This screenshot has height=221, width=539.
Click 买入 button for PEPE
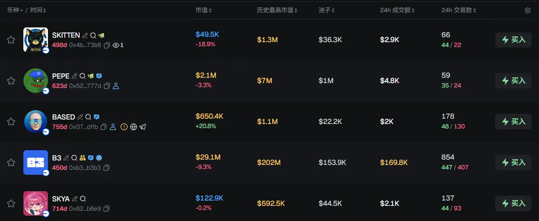pyautogui.click(x=513, y=81)
